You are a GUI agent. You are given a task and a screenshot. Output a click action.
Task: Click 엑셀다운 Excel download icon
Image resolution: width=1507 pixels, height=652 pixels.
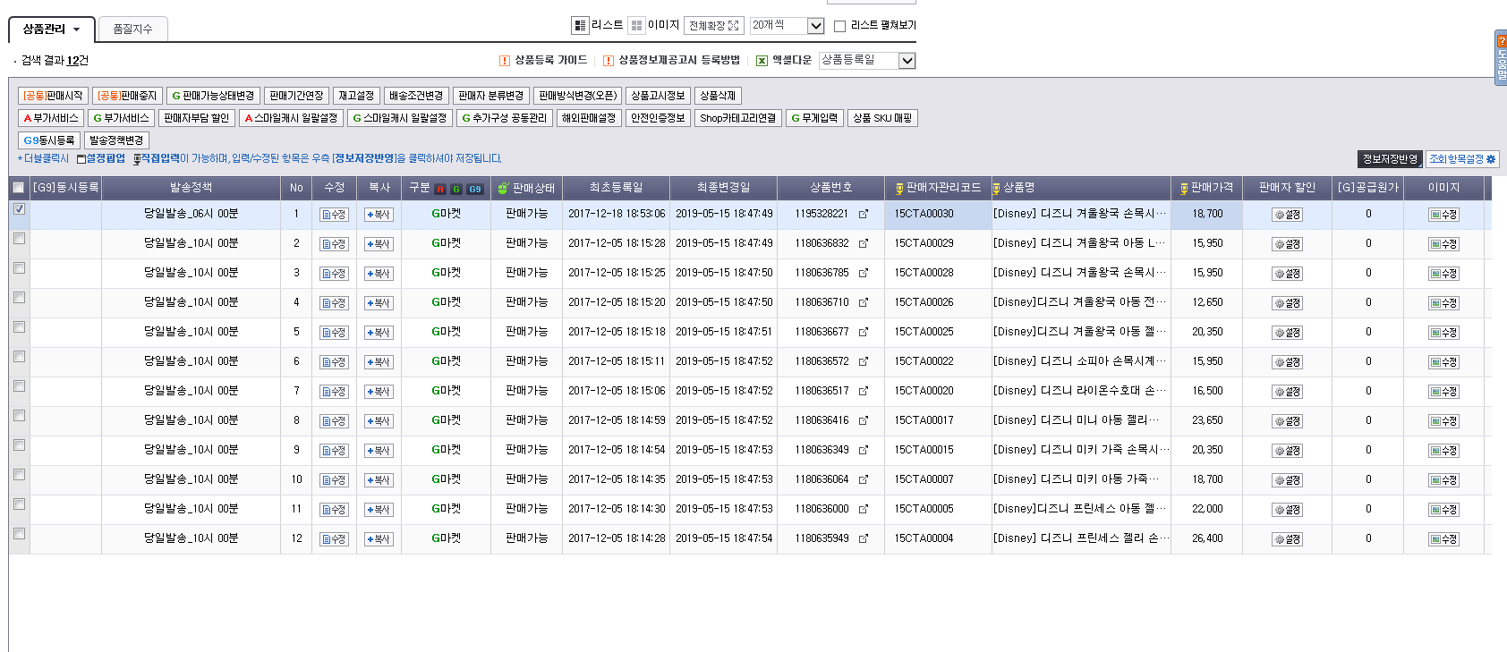(x=762, y=61)
